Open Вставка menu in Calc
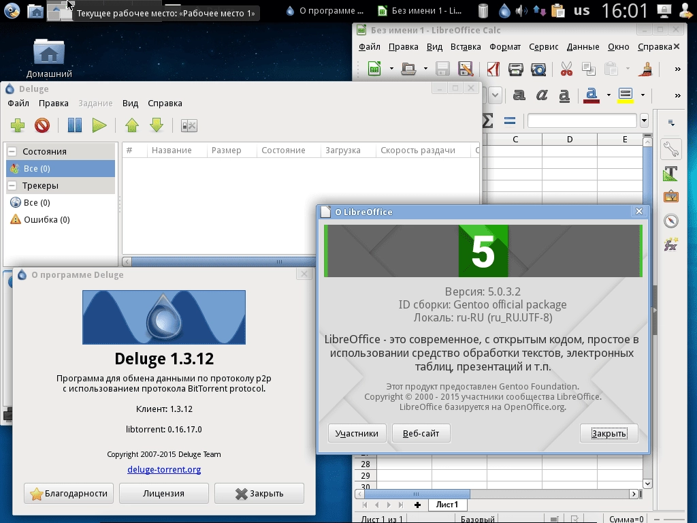697x523 pixels. click(x=466, y=47)
